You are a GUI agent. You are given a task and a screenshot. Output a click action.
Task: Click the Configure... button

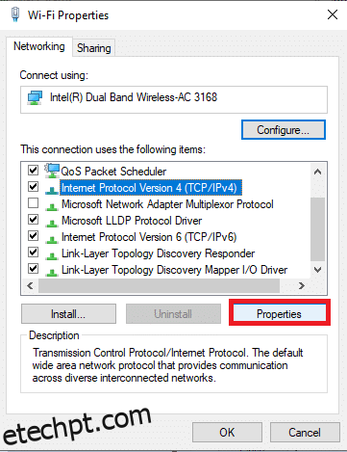pyautogui.click(x=284, y=130)
